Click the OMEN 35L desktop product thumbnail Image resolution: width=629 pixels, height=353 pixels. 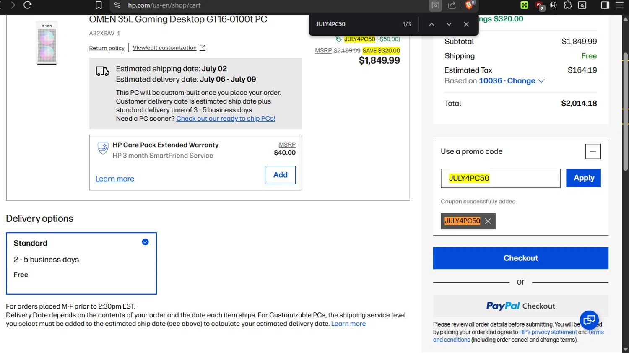coord(47,43)
